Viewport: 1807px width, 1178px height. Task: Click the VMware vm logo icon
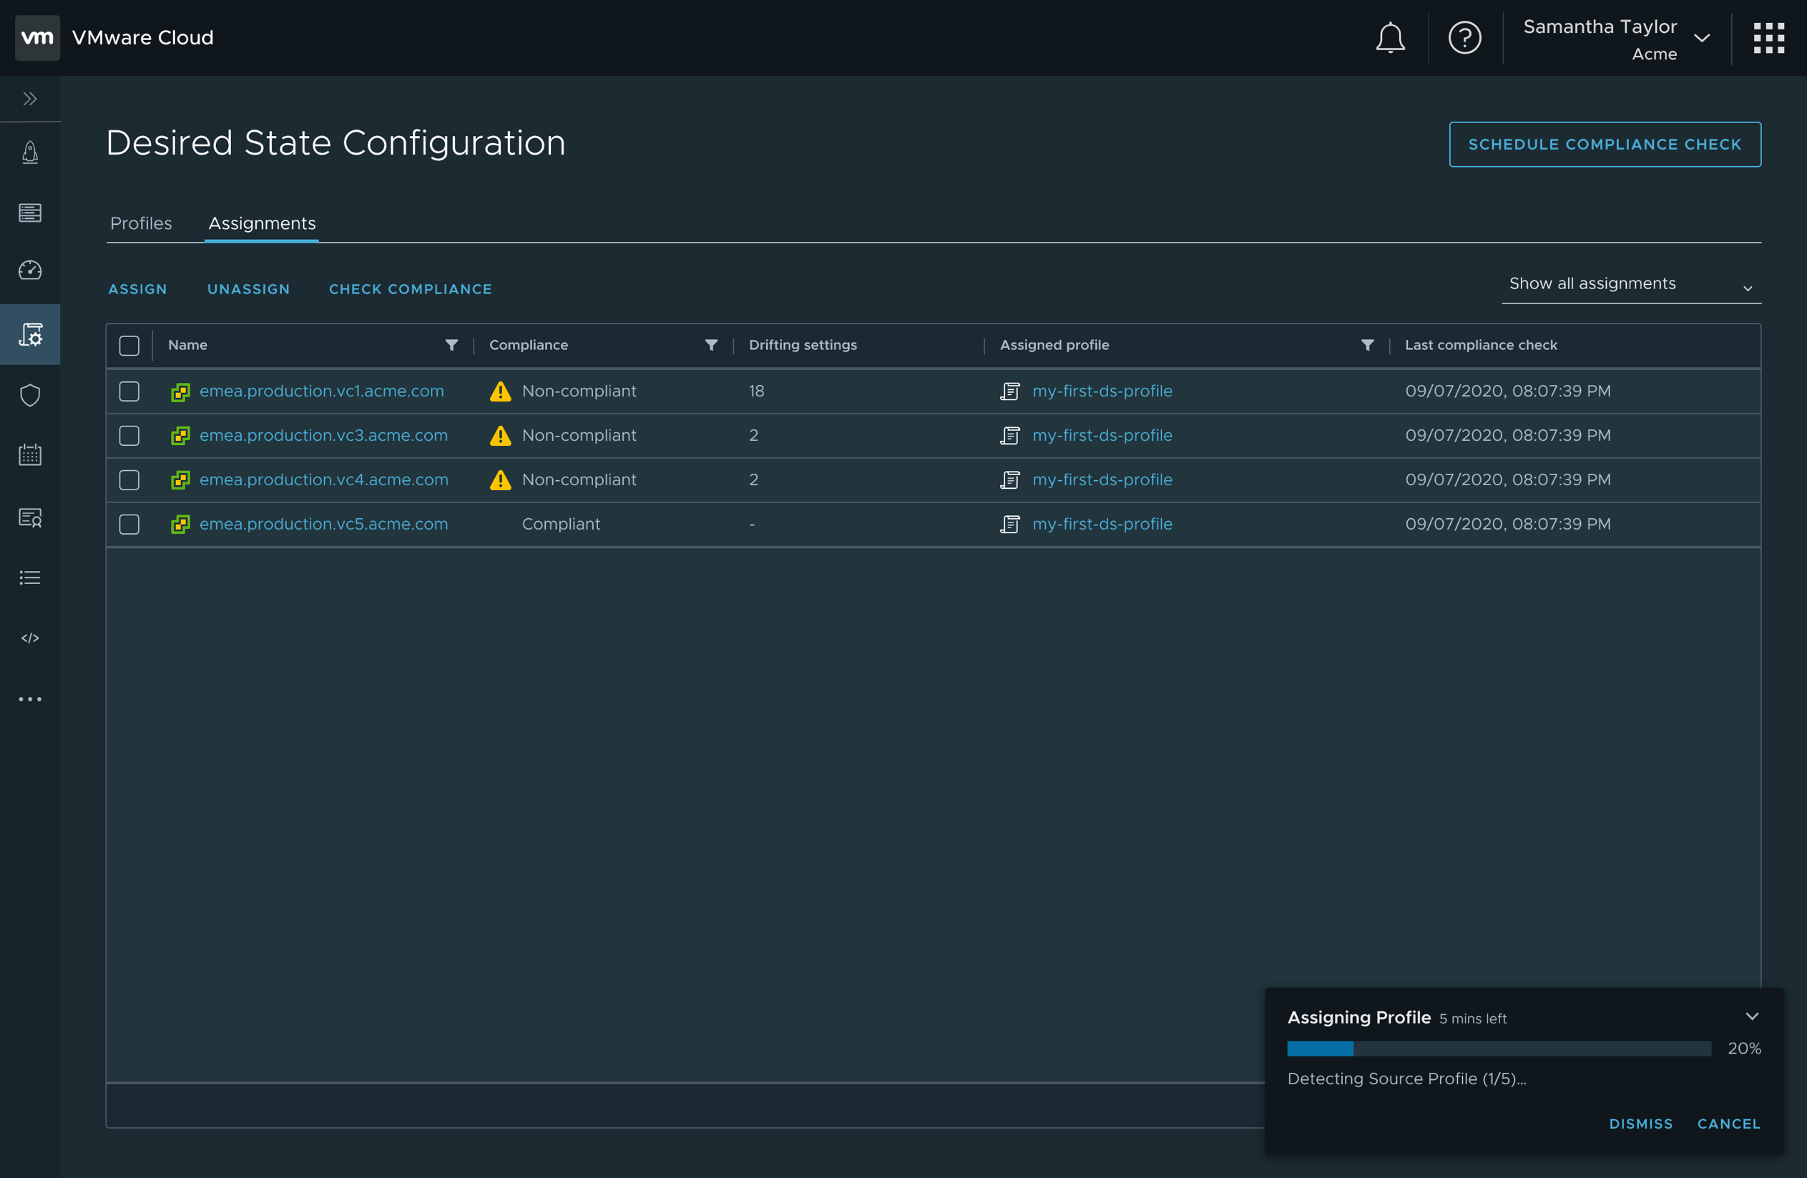click(x=37, y=37)
